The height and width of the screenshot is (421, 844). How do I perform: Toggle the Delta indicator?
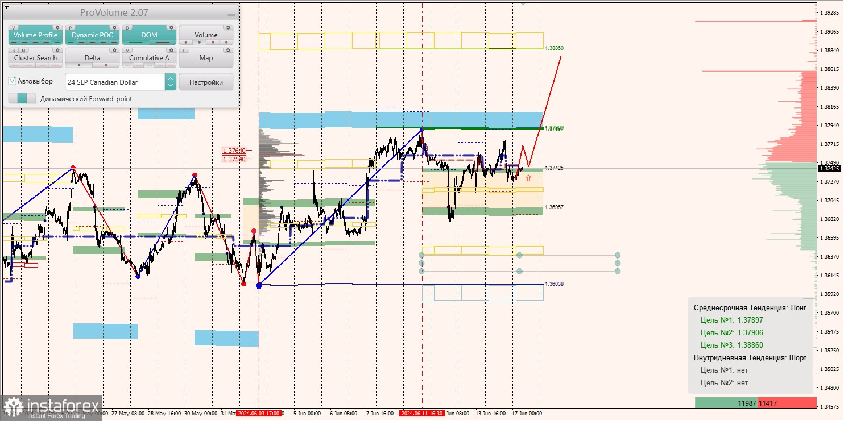pyautogui.click(x=92, y=57)
